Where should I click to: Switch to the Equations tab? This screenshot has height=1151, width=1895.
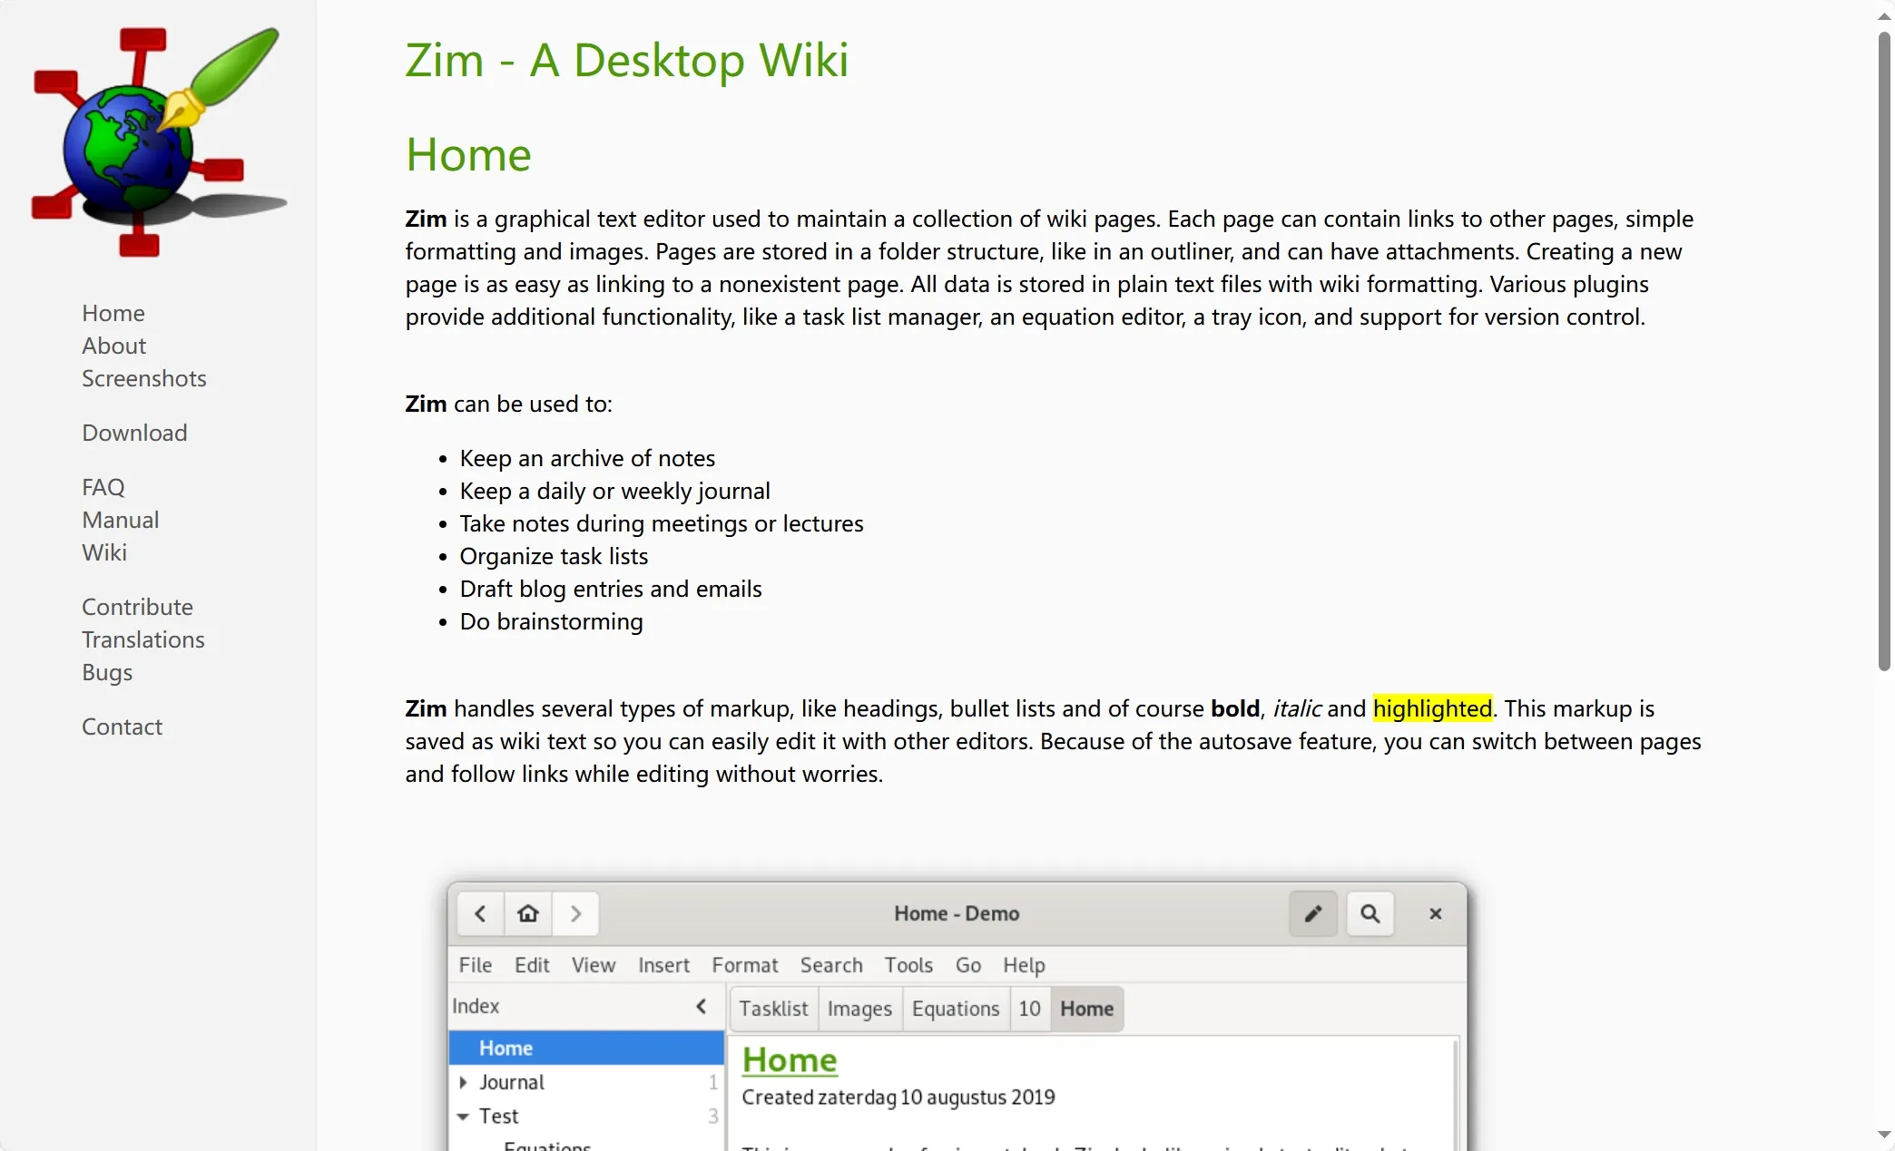point(956,1008)
